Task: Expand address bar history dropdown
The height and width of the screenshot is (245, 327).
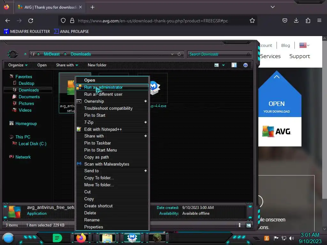Action: pos(172,54)
